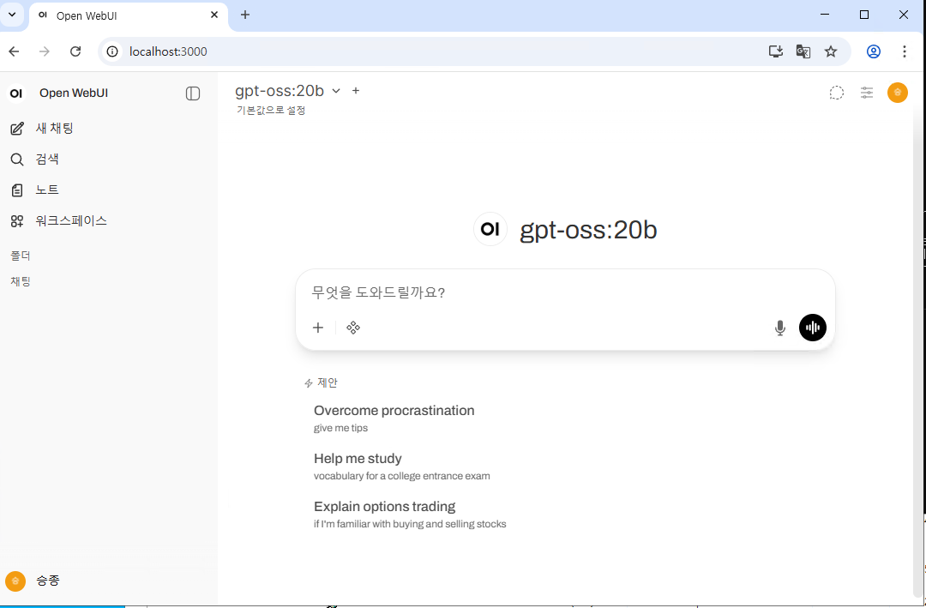Open Google Translate icon in address bar
The image size is (926, 608).
pyautogui.click(x=803, y=51)
